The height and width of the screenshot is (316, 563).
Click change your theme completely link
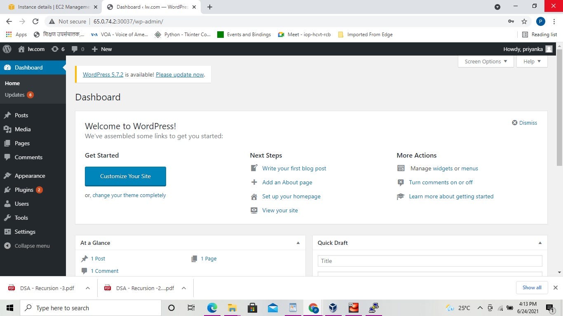click(x=129, y=195)
